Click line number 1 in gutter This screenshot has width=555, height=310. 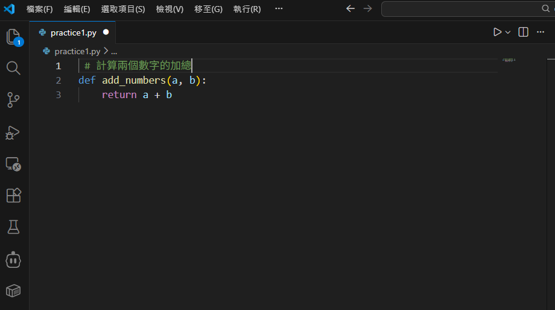59,66
